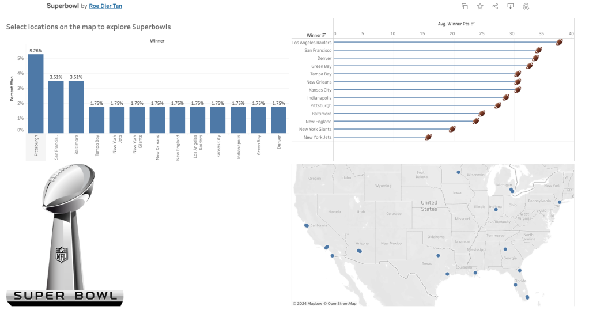Viewport: 589px width, 310px height.
Task: Click the Denver bar in bar chart
Action: (278, 120)
